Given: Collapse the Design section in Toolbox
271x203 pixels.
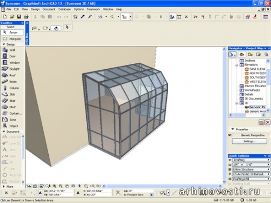Looking at the screenshot, I should pos(4,44).
